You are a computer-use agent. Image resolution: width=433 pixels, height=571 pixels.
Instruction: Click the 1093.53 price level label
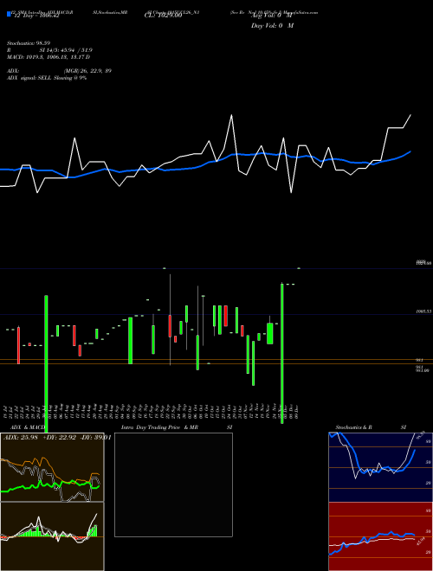pyautogui.click(x=423, y=311)
